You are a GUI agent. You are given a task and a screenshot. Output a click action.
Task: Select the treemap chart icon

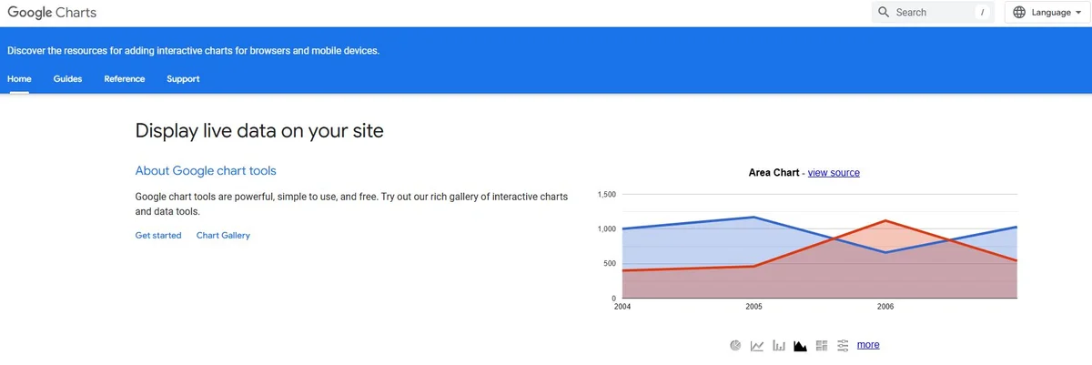pos(822,346)
